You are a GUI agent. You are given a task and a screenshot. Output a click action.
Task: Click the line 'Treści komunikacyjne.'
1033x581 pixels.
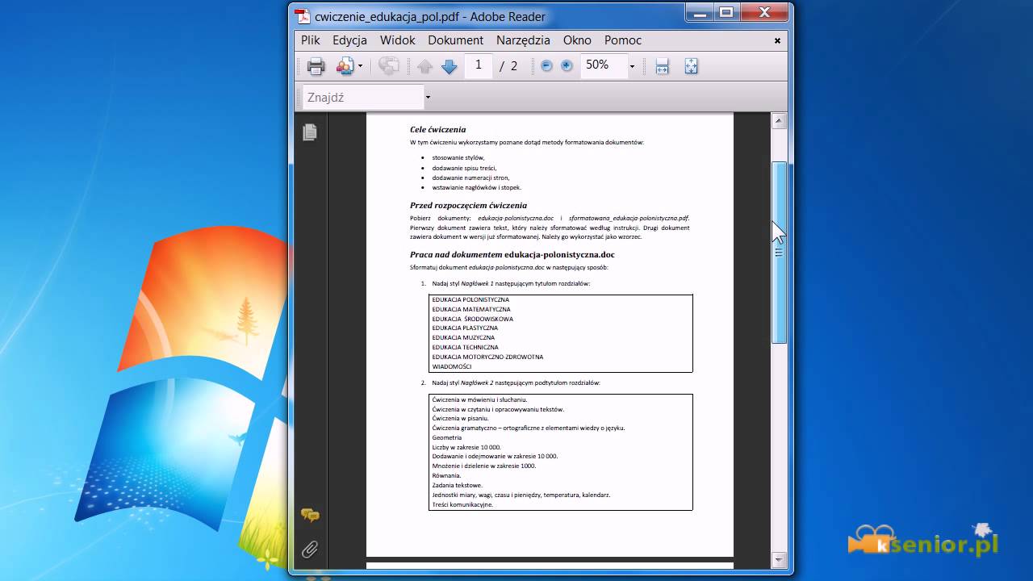[462, 504]
